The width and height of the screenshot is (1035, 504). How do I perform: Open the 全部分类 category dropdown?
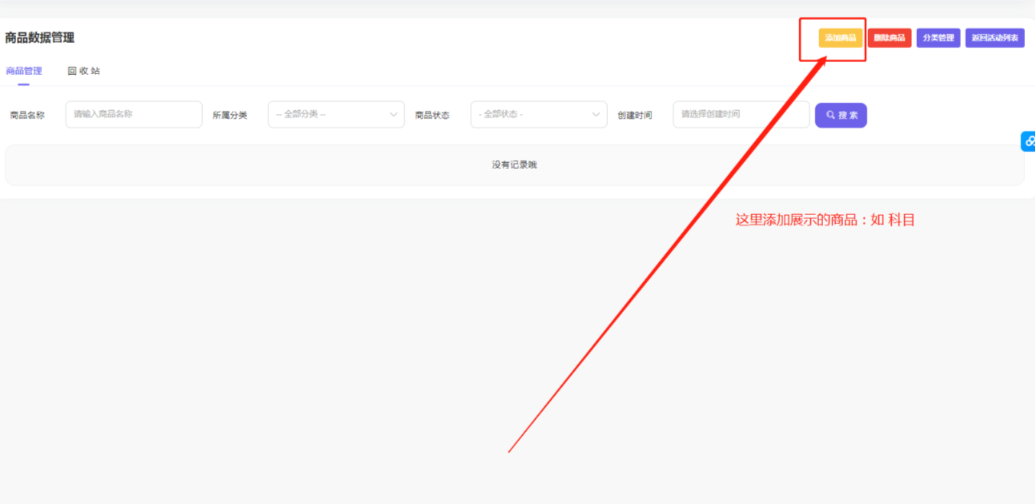click(x=337, y=114)
